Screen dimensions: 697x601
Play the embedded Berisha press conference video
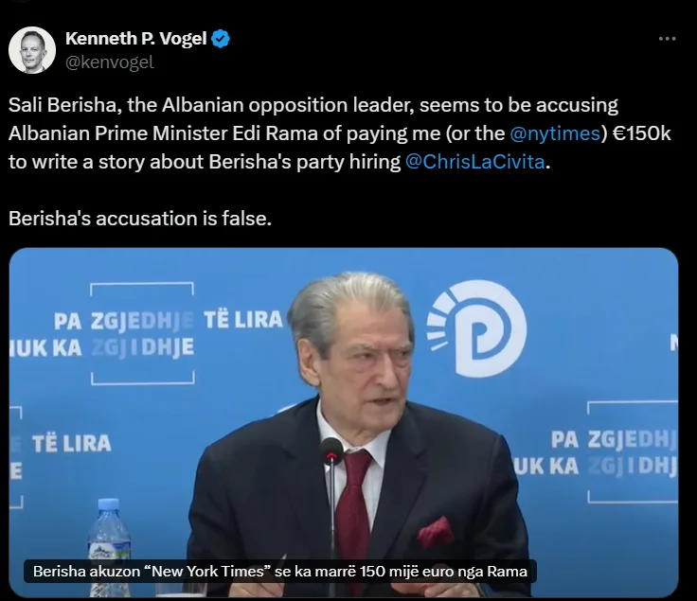point(344,422)
